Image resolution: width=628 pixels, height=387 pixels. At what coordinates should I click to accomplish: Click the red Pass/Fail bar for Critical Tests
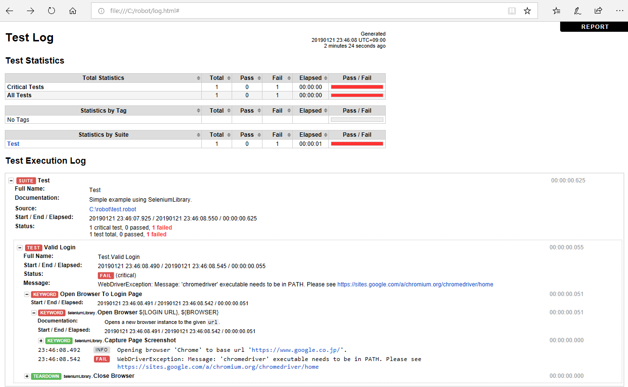356,87
